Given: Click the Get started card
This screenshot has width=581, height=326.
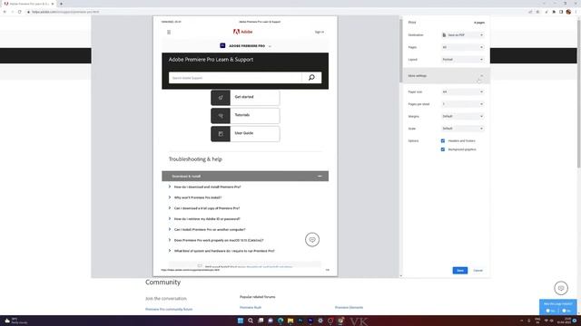Looking at the screenshot, I should coord(245,98).
